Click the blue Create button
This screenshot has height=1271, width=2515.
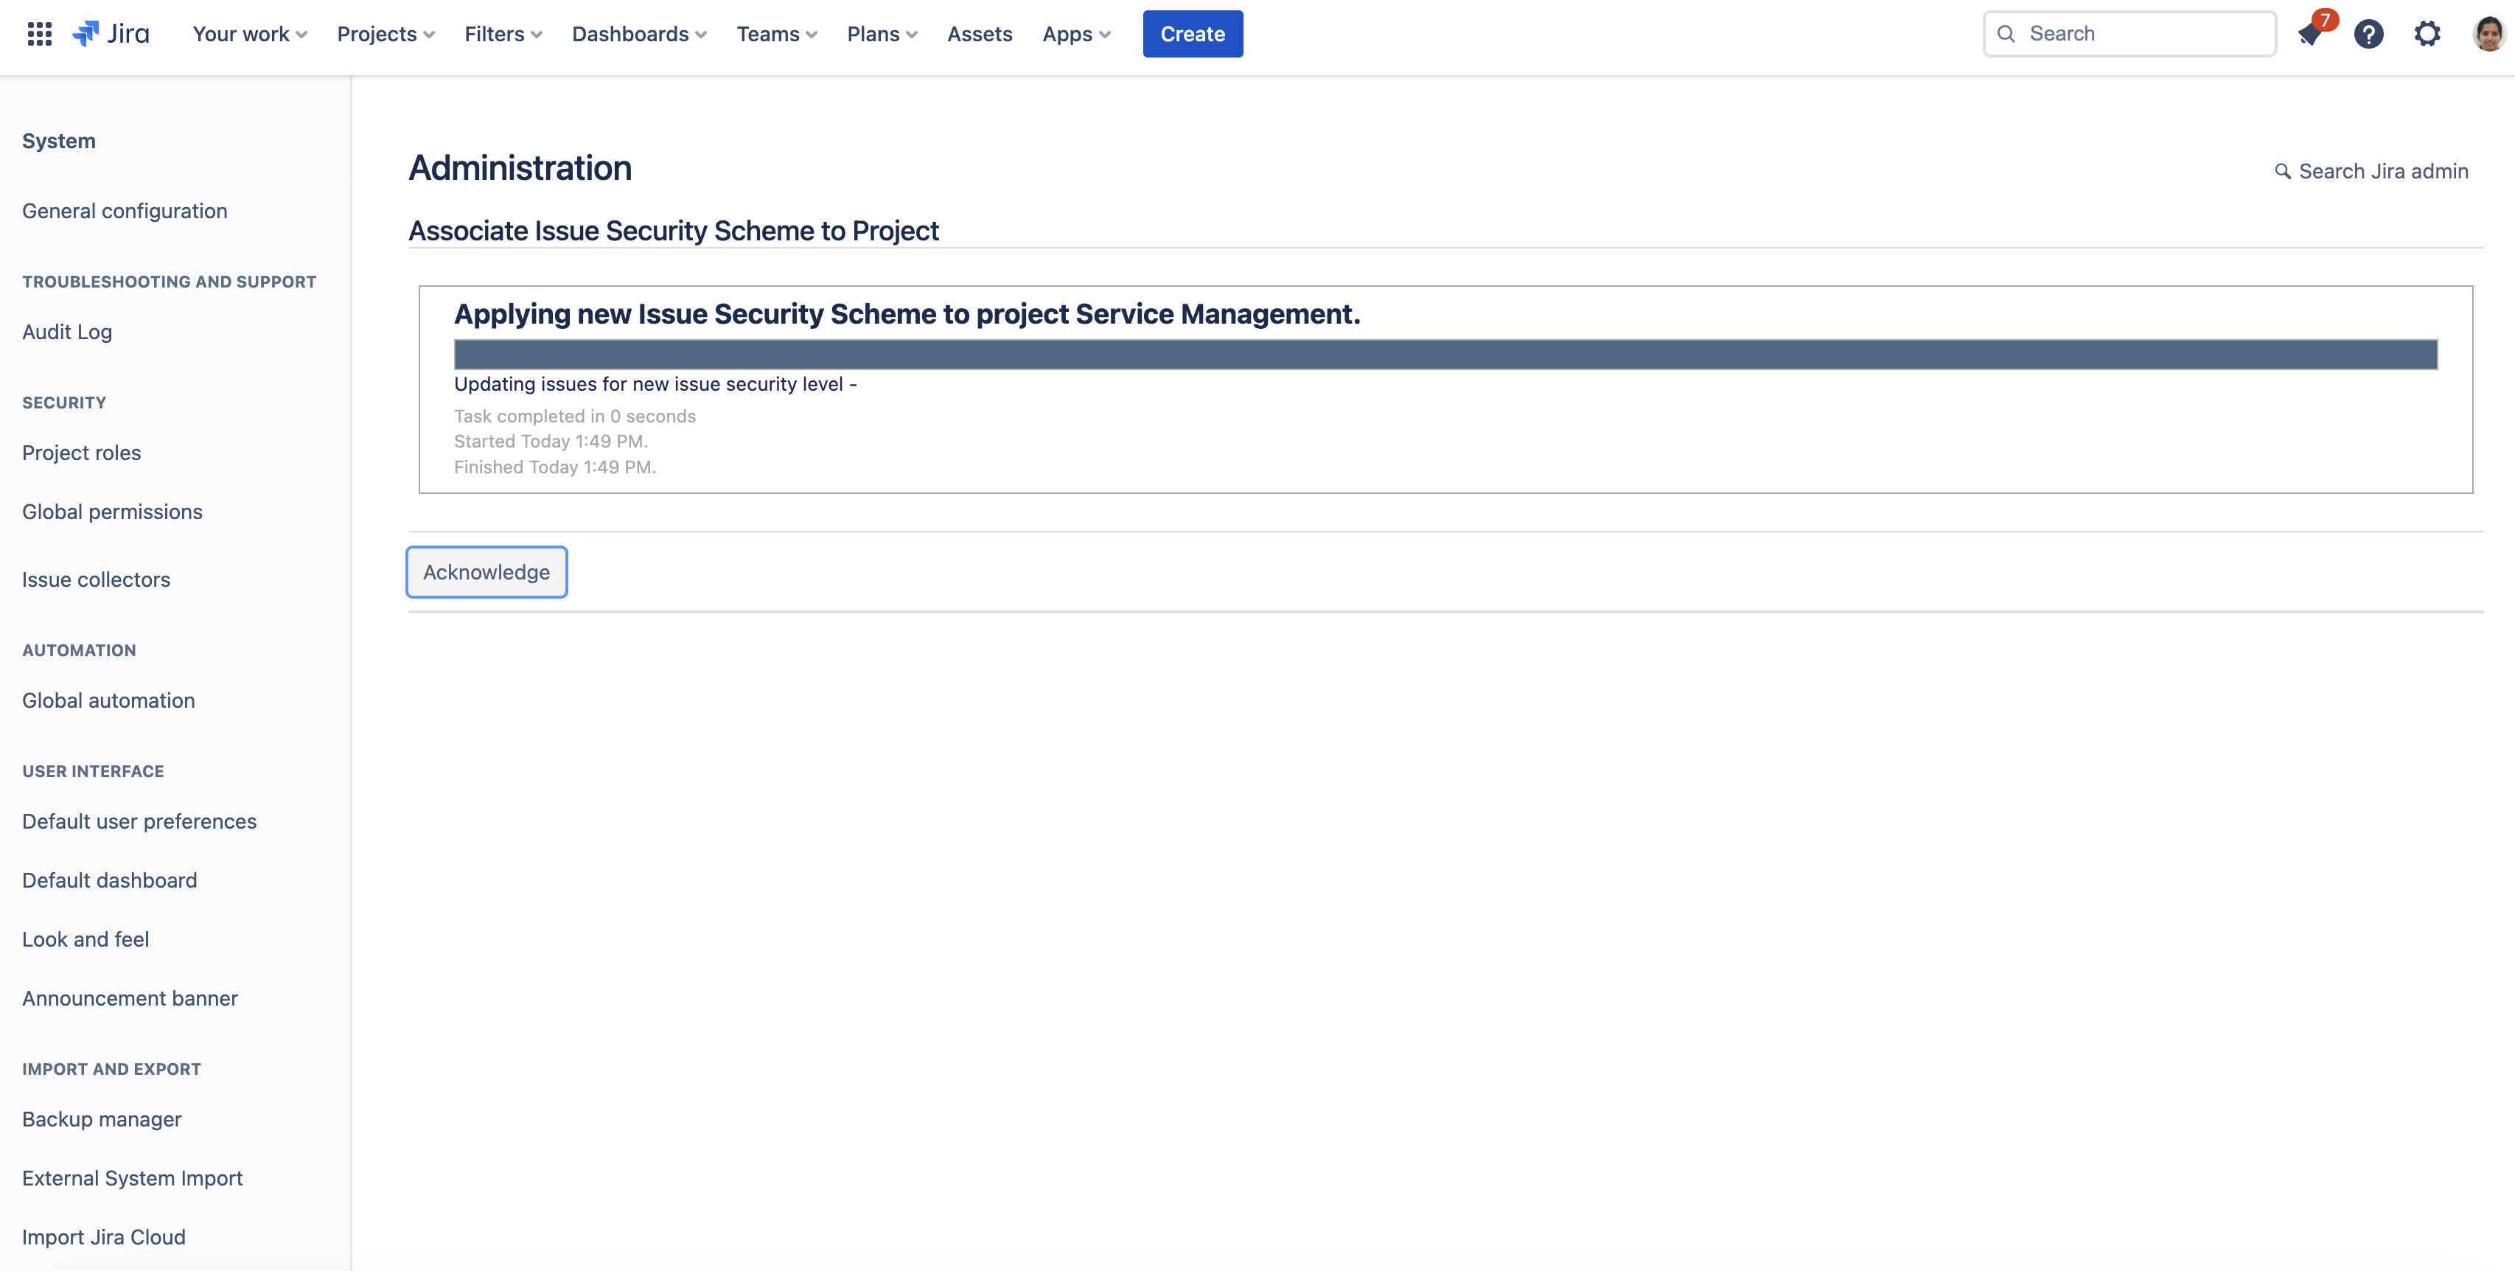pyautogui.click(x=1192, y=34)
